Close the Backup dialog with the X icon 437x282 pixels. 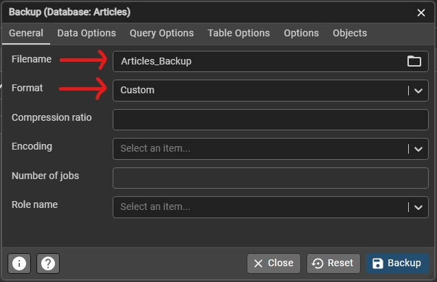(x=421, y=12)
